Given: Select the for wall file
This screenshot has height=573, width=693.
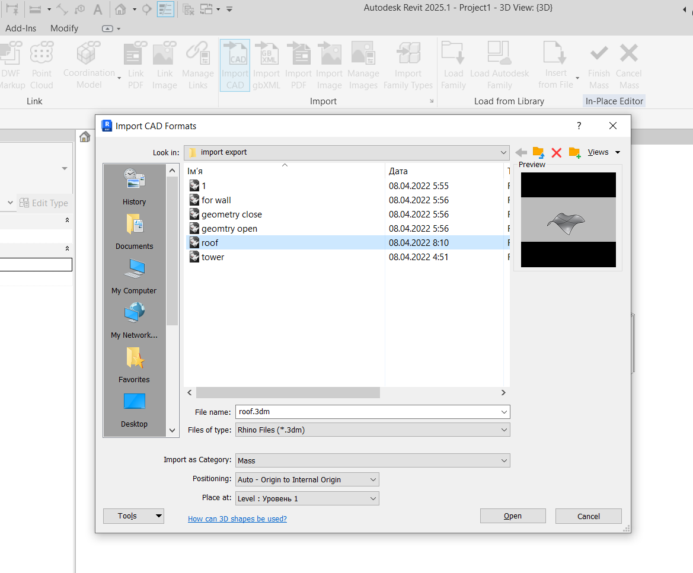Looking at the screenshot, I should click(216, 200).
